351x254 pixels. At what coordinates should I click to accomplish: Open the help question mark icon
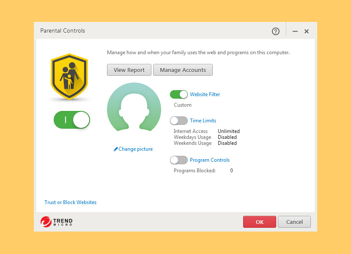(x=276, y=31)
